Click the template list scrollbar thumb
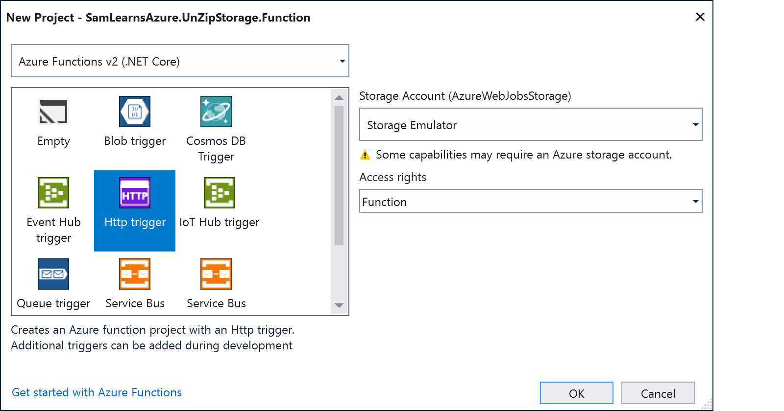Viewport: 784px width, 411px height. coord(339,175)
